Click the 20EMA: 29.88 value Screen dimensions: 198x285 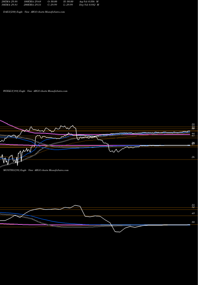9,2
